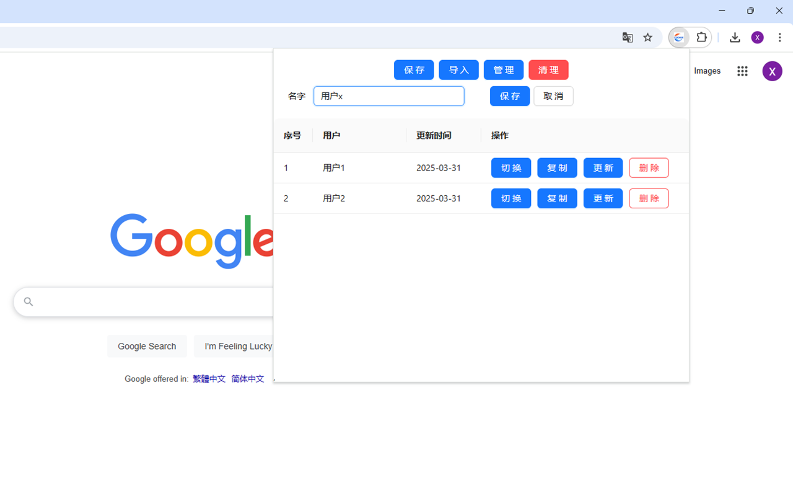Viewport: 793px width, 496px height.
Task: Open the Chrome profile avatar in toolbar
Action: [757, 37]
